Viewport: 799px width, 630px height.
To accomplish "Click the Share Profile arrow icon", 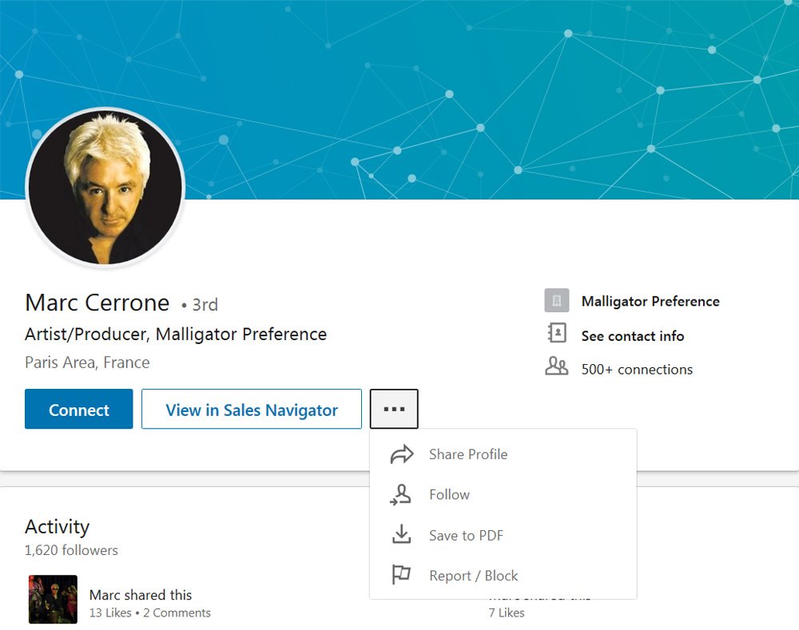I will 402,454.
